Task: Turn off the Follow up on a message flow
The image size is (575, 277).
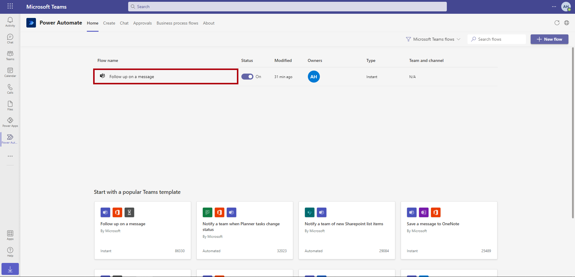Action: pos(247,77)
